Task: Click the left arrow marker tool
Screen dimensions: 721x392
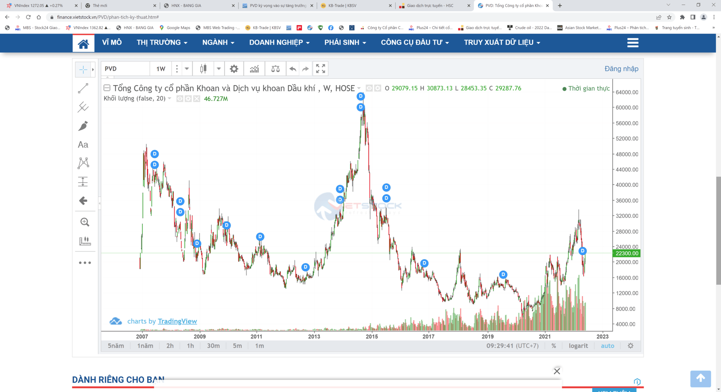Action: tap(83, 201)
